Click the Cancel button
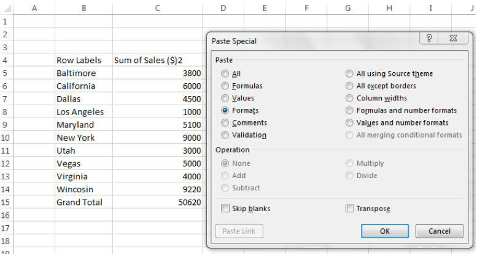Screen dimensions: 477x254 pyautogui.click(x=440, y=231)
